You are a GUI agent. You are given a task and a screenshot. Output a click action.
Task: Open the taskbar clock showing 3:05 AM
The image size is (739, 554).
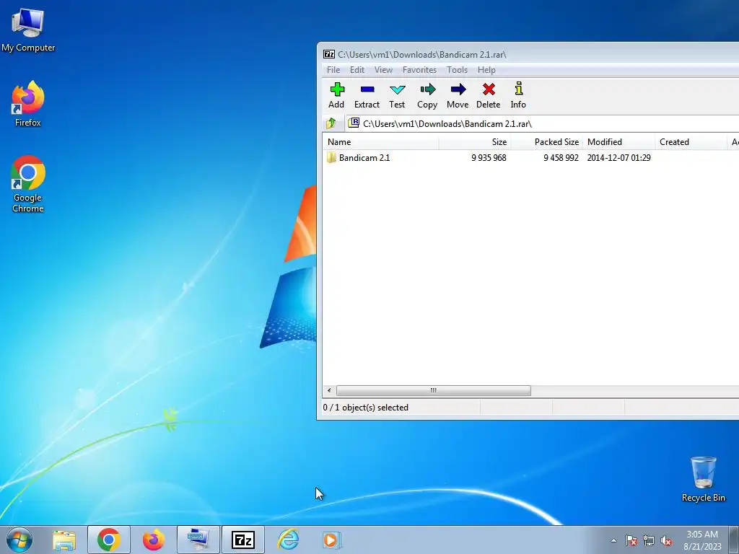[x=702, y=540]
